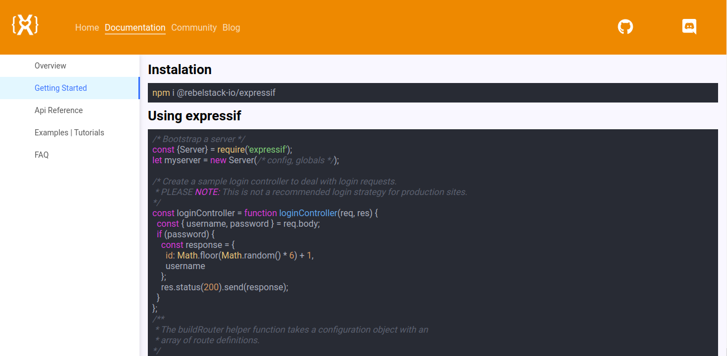
Task: Click the res.status(200).send(response) line
Action: pyautogui.click(x=224, y=287)
